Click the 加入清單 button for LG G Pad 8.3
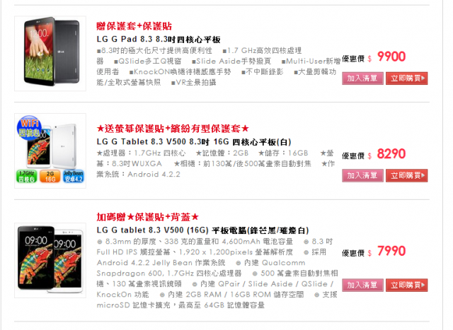Screen dimensions: 453x330 (x=362, y=78)
